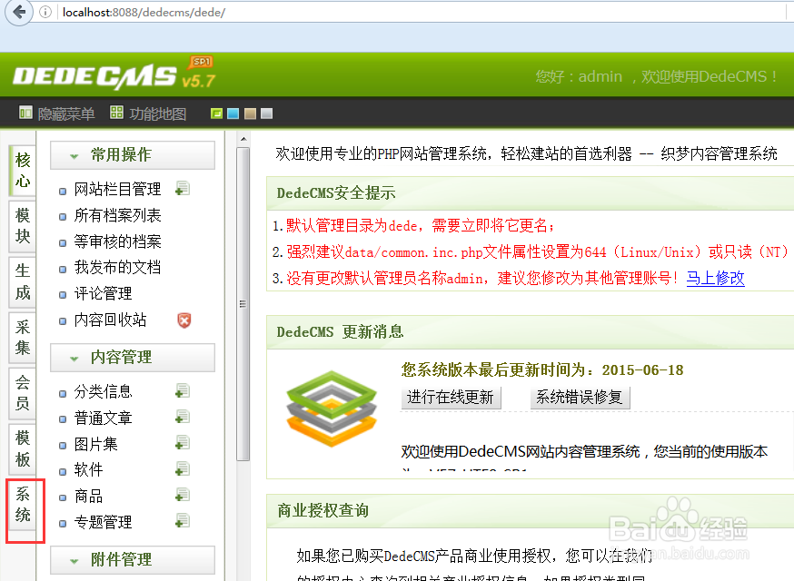Click the menu scrollbar up arrow
The image size is (794, 581).
[243, 139]
